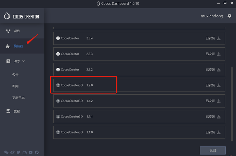
Task: Open the Bilibili social icon
Action: tap(25, 152)
